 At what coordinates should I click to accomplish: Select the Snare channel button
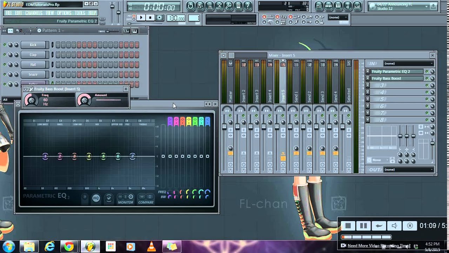33,74
